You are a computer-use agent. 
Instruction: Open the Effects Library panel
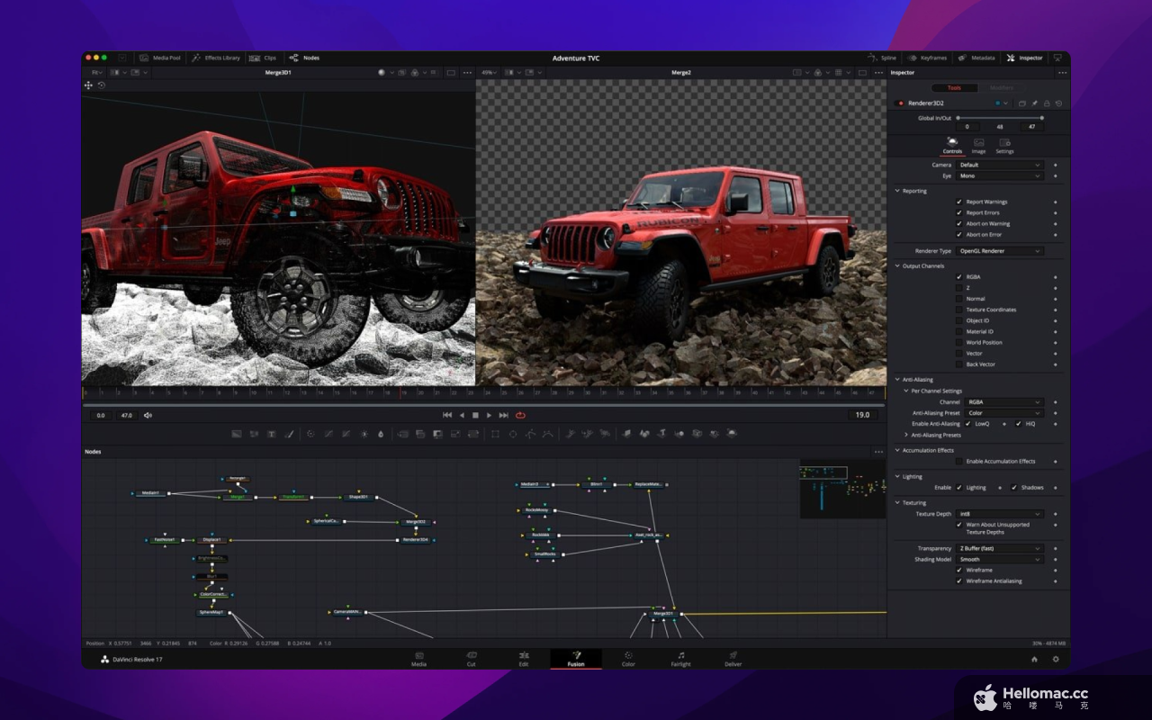point(216,58)
